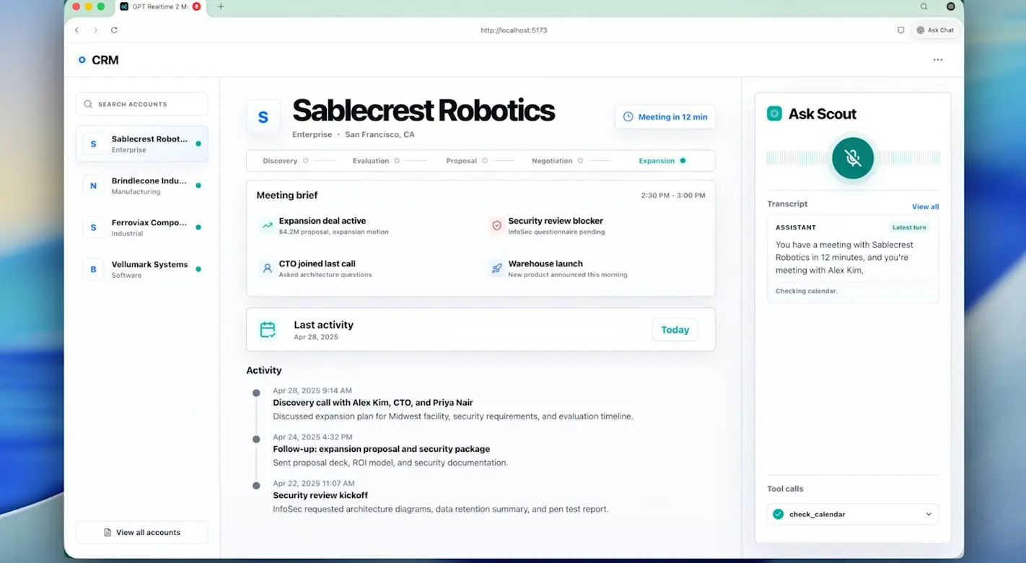Click the Checking calendar status text

[807, 292]
